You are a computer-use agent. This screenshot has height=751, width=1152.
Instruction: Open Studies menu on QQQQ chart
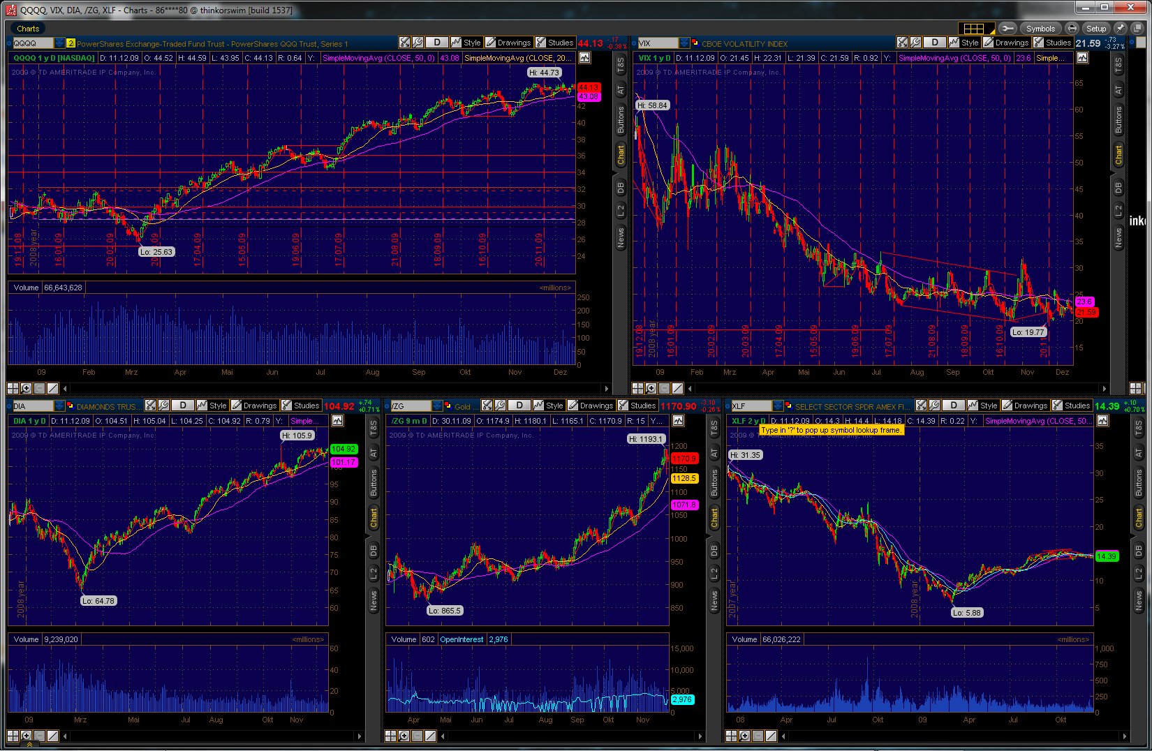pos(555,43)
